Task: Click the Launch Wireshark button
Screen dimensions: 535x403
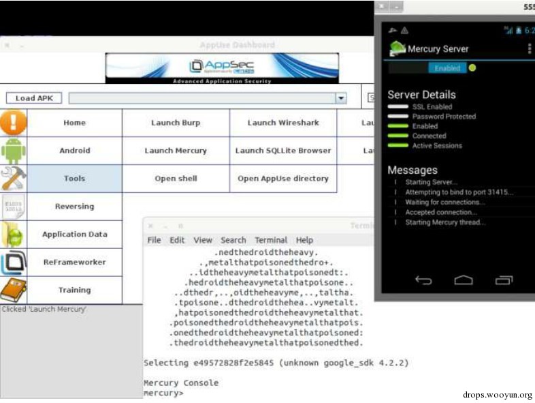Action: click(x=283, y=123)
